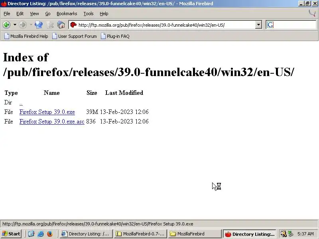Reload the page with the Reload icon
The image size is (319, 239).
pyautogui.click(x=39, y=25)
